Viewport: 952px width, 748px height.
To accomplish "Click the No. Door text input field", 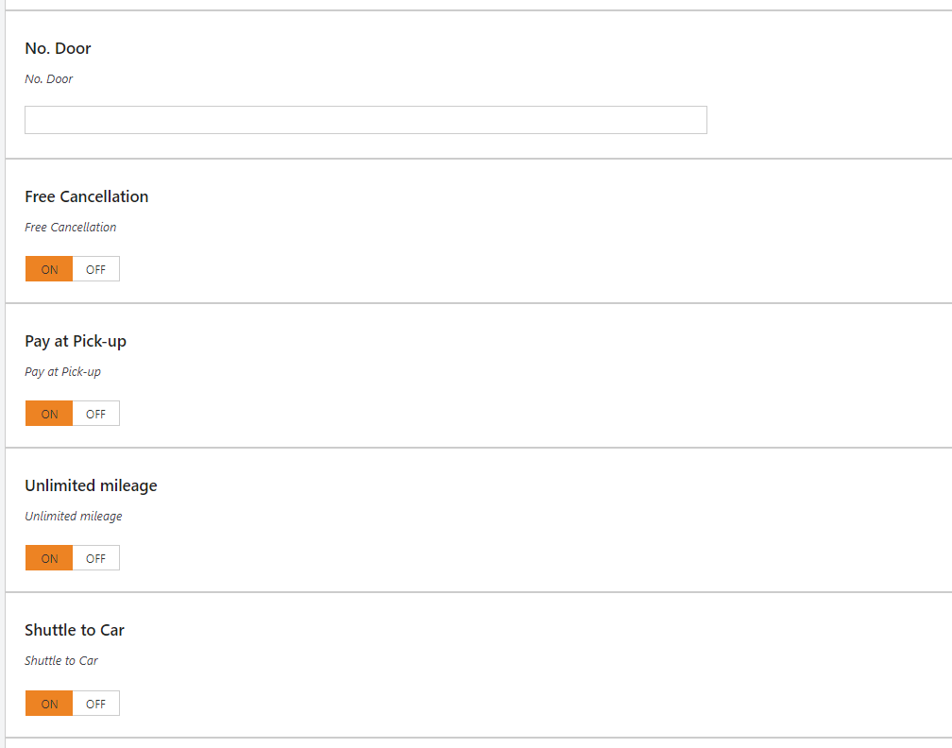I will 365,120.
